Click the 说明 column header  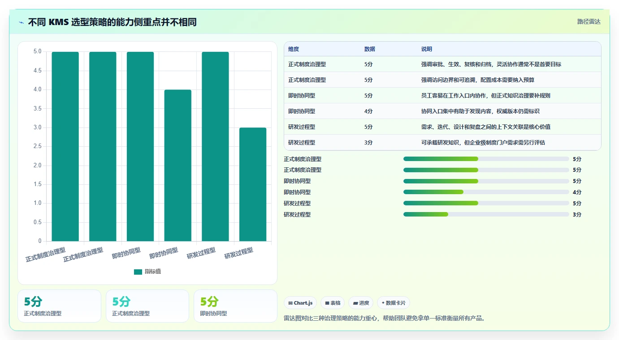(x=427, y=49)
